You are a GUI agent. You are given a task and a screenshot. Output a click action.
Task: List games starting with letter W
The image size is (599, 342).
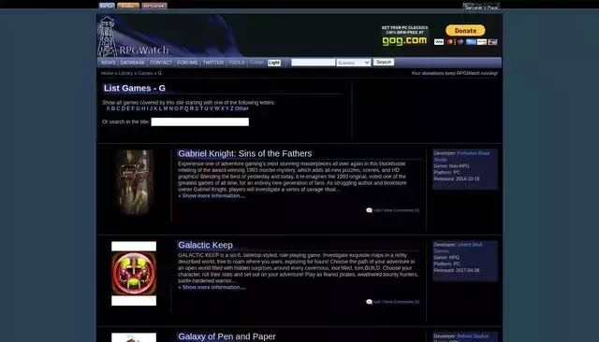[x=217, y=108]
